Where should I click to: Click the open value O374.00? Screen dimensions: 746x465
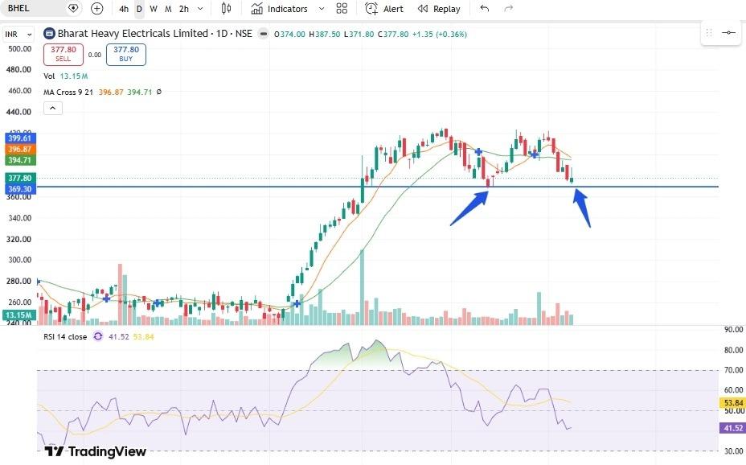point(289,35)
